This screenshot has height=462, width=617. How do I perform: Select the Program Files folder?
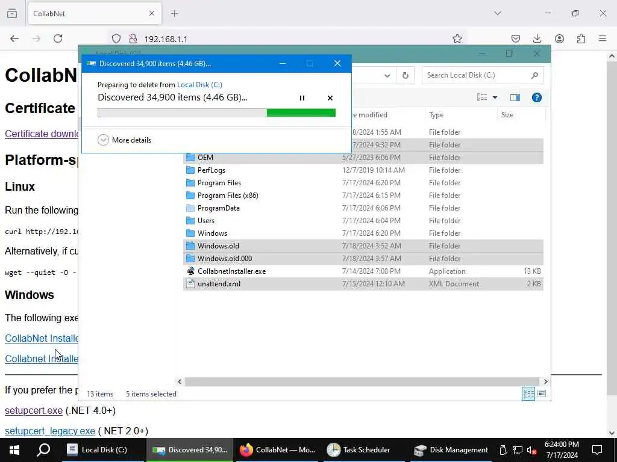pos(219,183)
